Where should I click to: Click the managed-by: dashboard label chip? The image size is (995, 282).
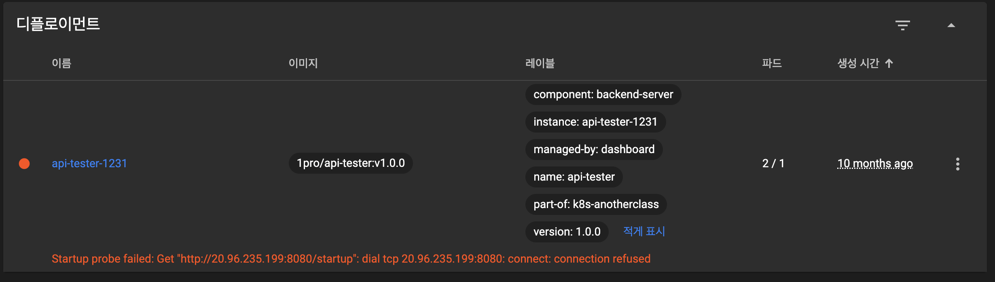pos(594,149)
